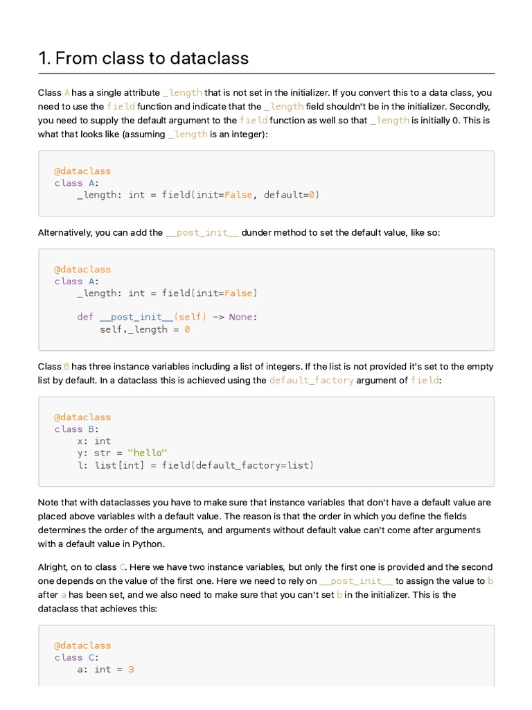Click the highlighted "C" in "on to class C"

pyautogui.click(x=123, y=567)
